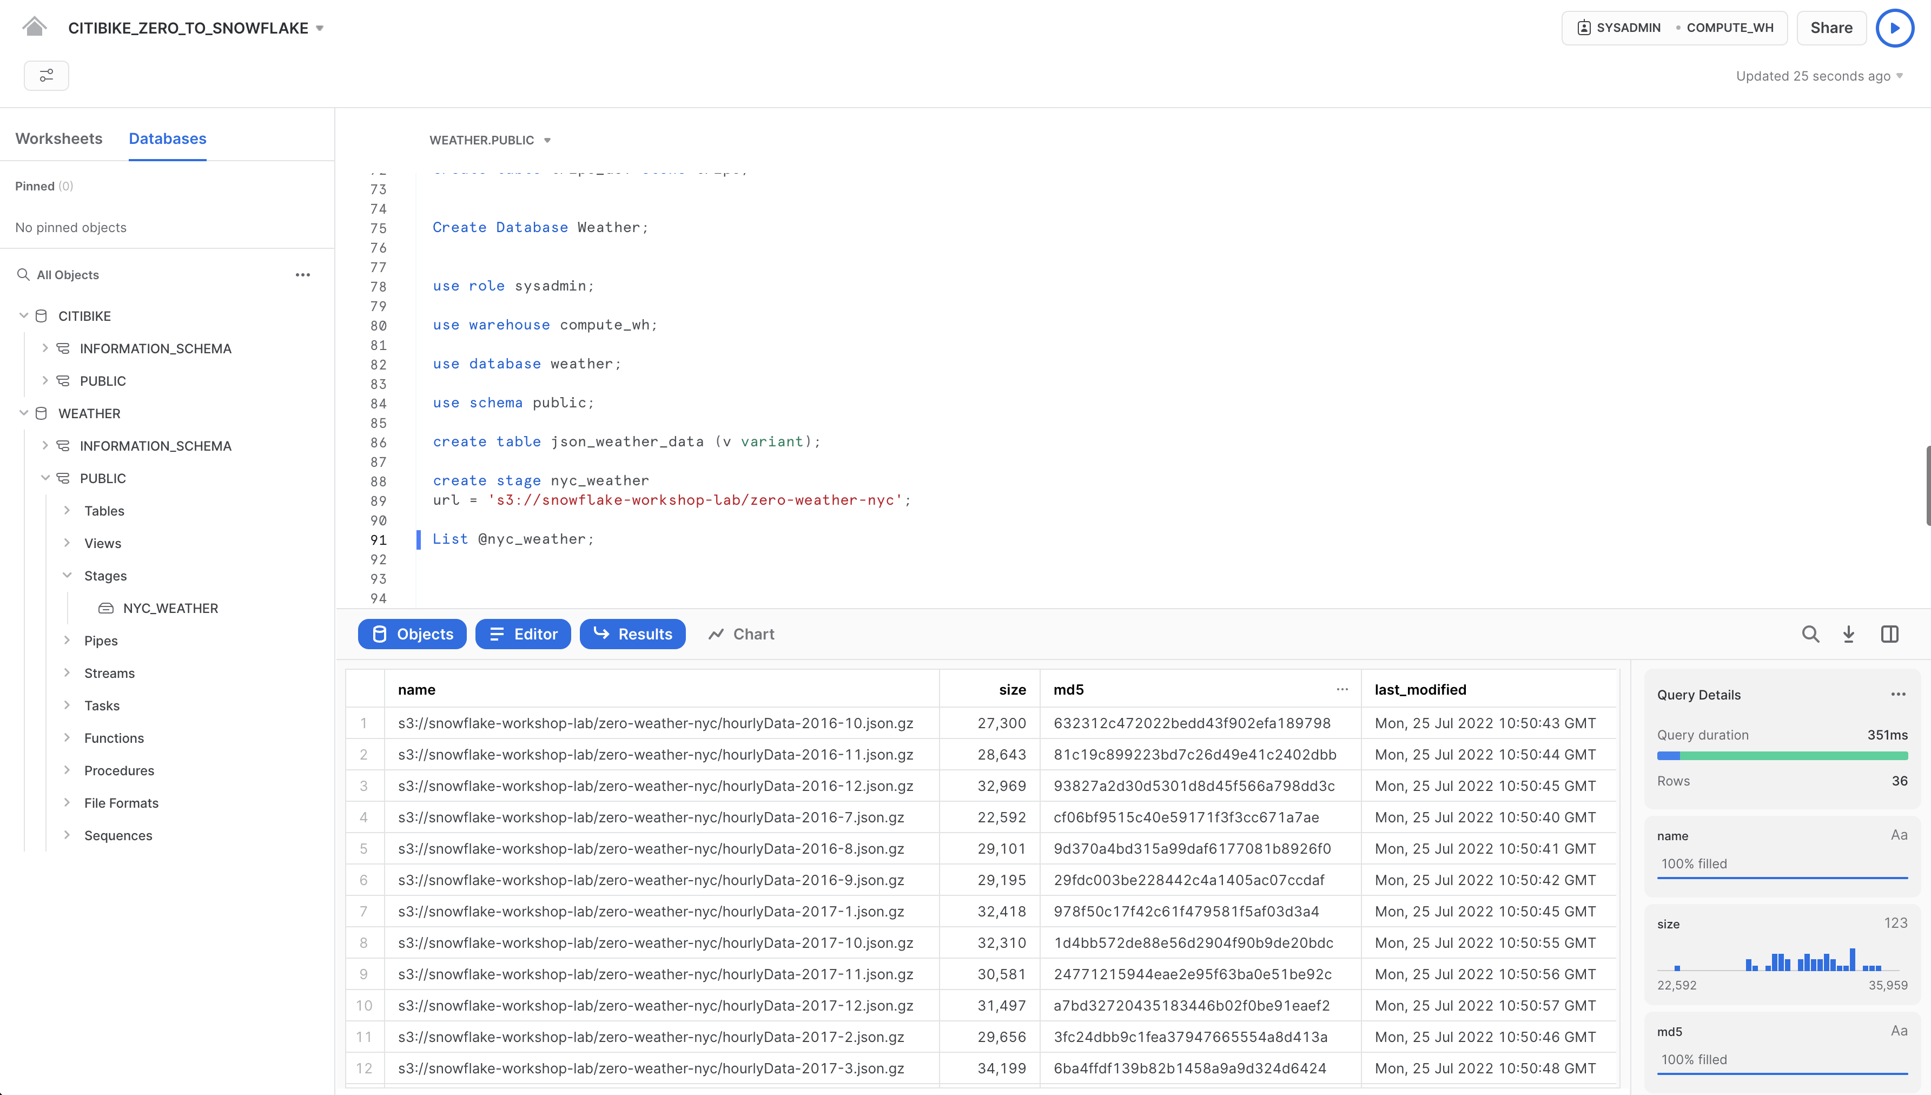Switch to the Worksheets tab

tap(58, 138)
